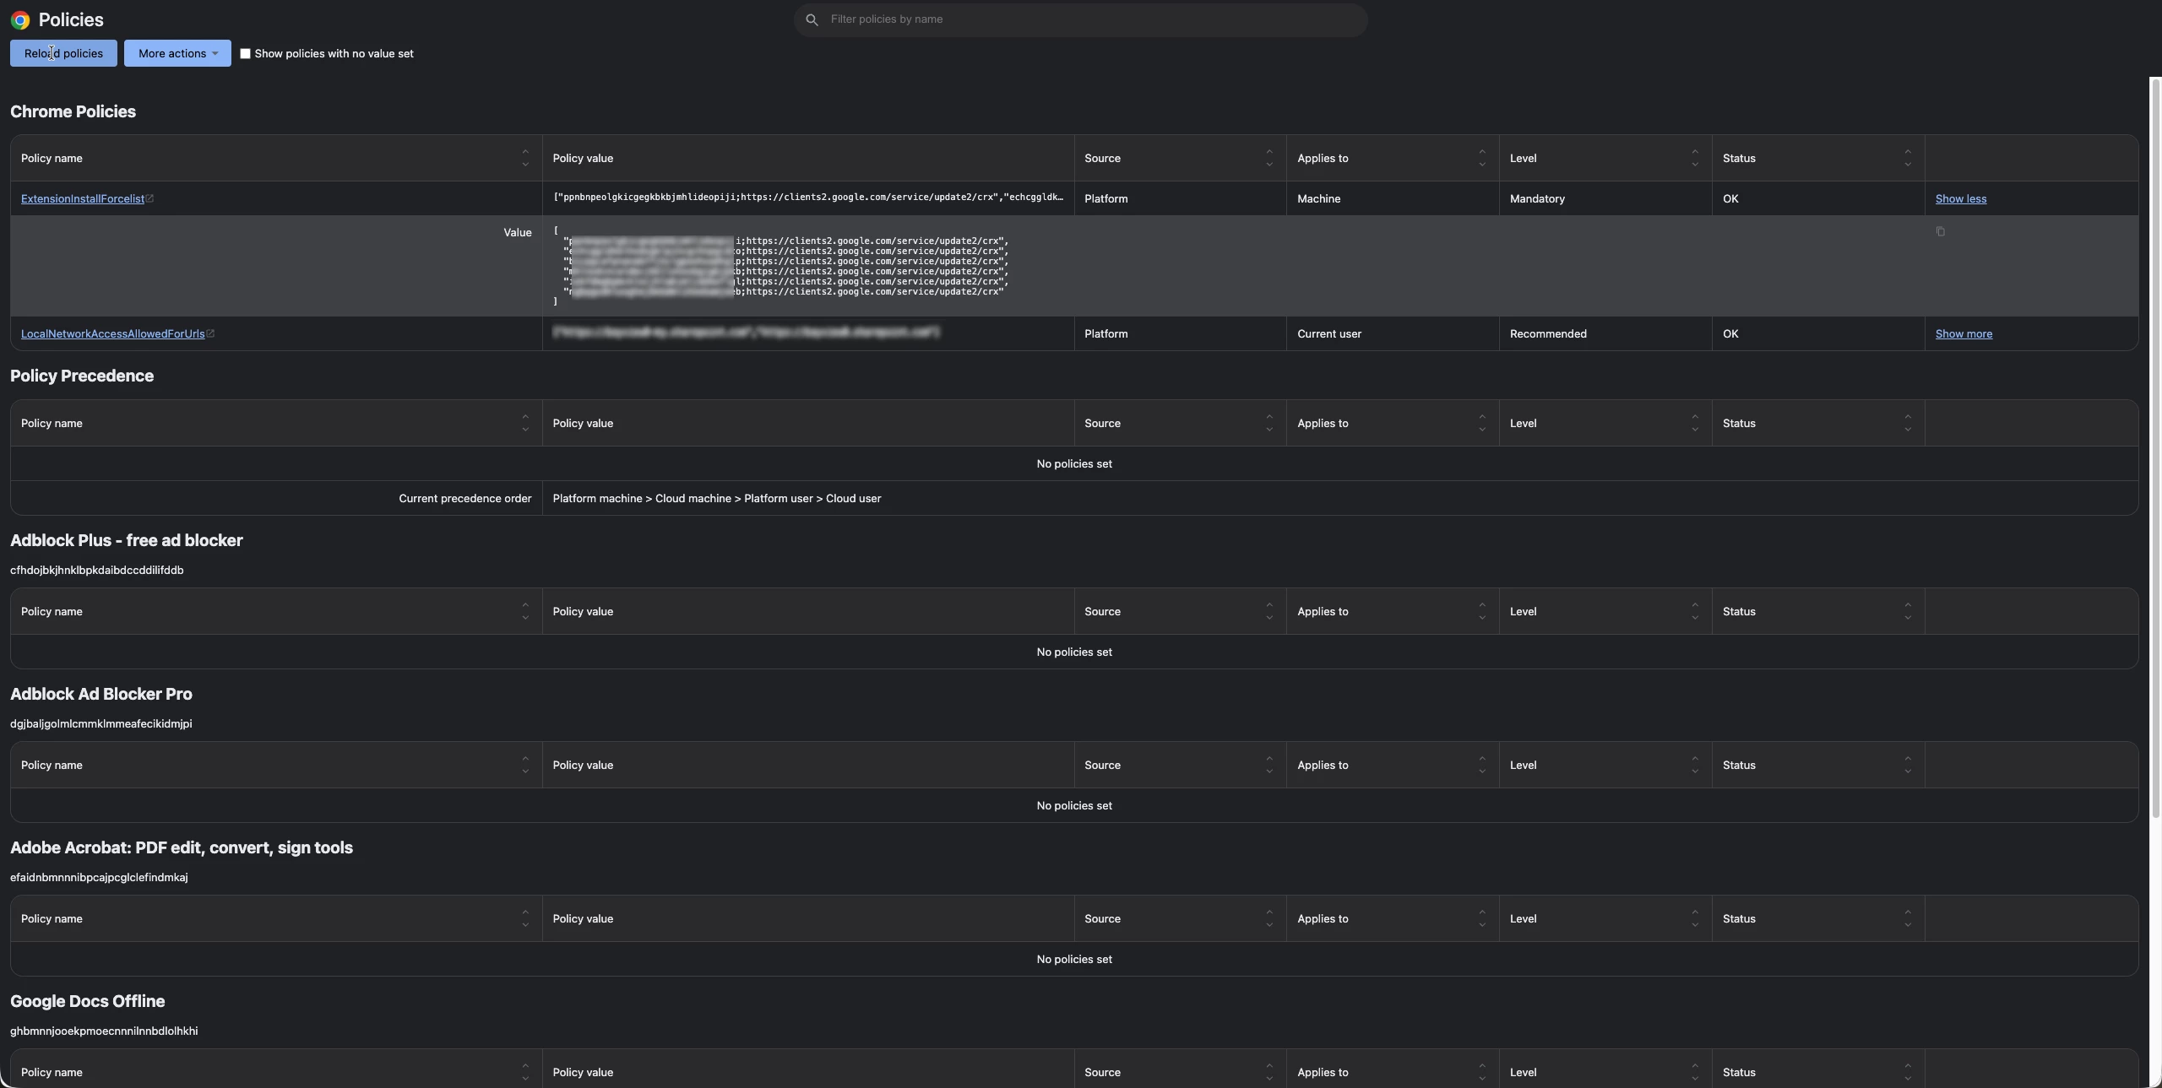Enable Show policies with no value set
The image size is (2162, 1088).
click(245, 53)
